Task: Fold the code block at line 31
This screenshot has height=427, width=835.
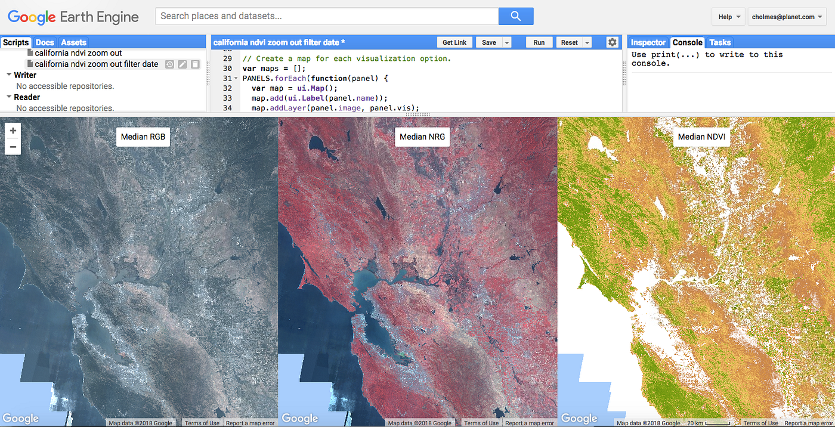Action: point(237,79)
